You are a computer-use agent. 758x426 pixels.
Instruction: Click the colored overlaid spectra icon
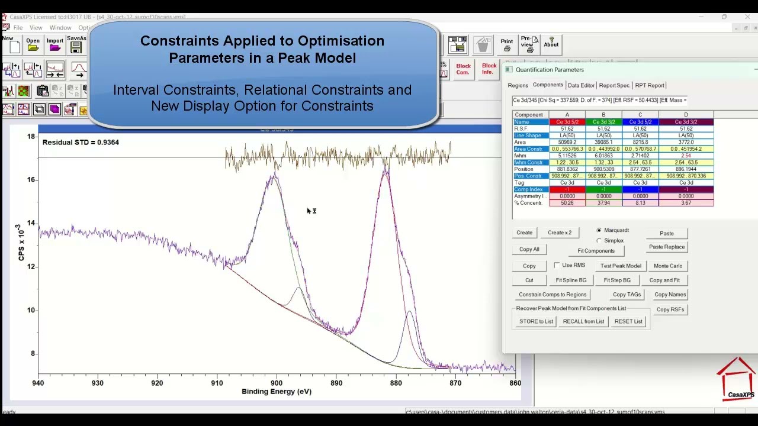pyautogui.click(x=8, y=91)
